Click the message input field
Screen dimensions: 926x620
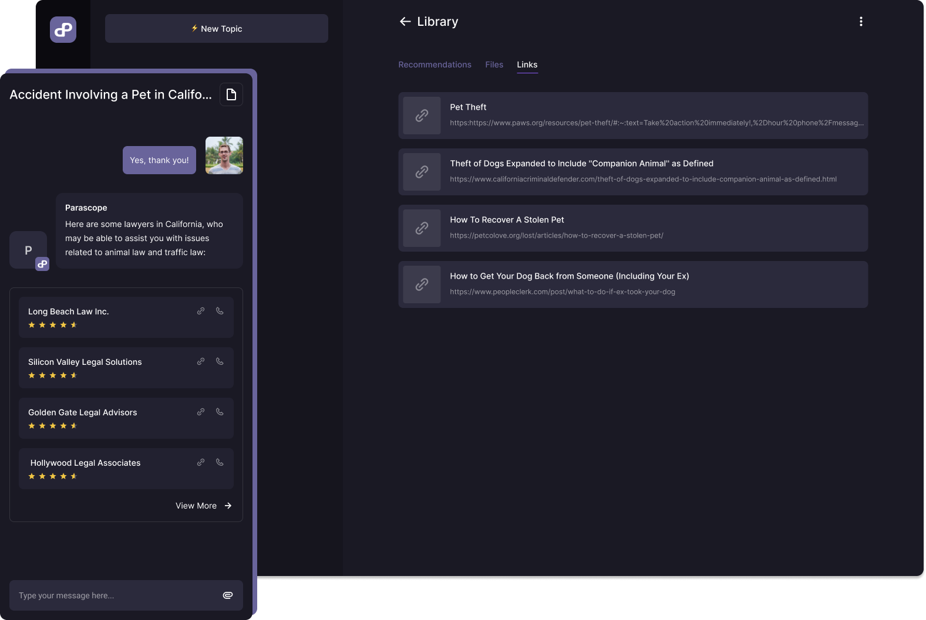115,595
